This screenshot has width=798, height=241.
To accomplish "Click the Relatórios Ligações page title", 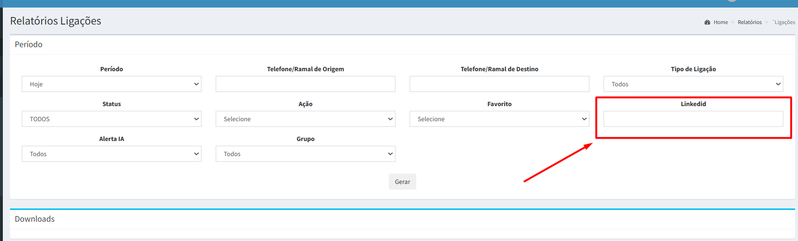I will pyautogui.click(x=55, y=21).
